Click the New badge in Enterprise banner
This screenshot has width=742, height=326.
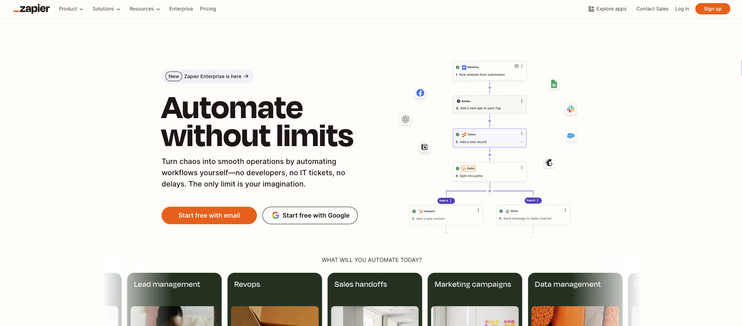174,77
